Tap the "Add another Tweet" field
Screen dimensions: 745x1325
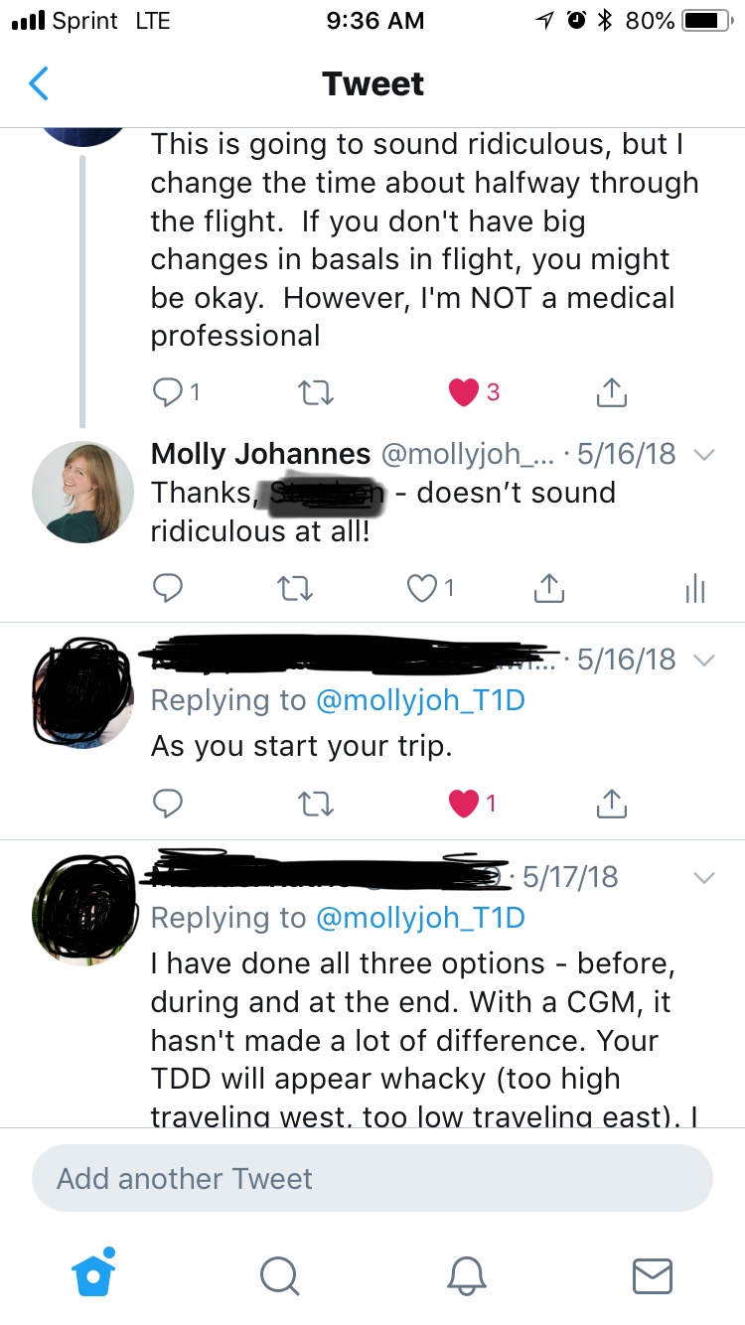click(372, 1179)
